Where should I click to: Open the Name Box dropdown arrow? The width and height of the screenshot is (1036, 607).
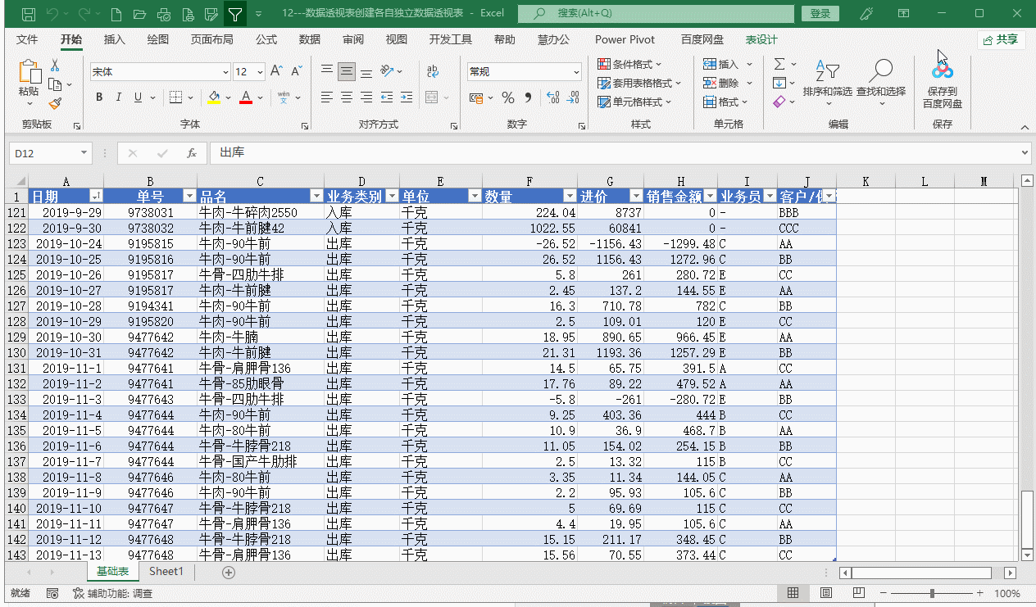click(x=83, y=153)
